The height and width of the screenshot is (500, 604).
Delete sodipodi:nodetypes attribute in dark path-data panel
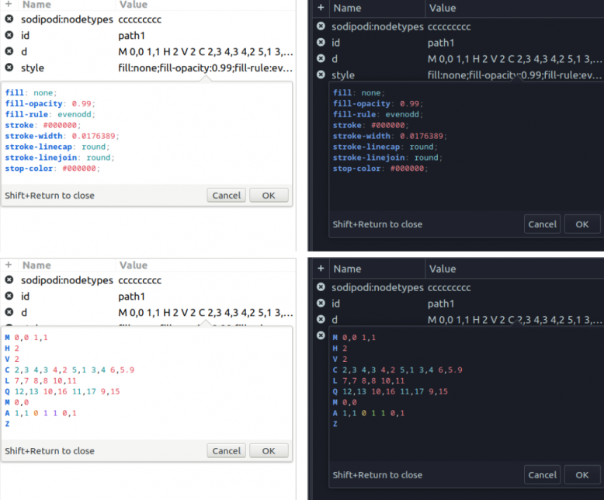321,287
